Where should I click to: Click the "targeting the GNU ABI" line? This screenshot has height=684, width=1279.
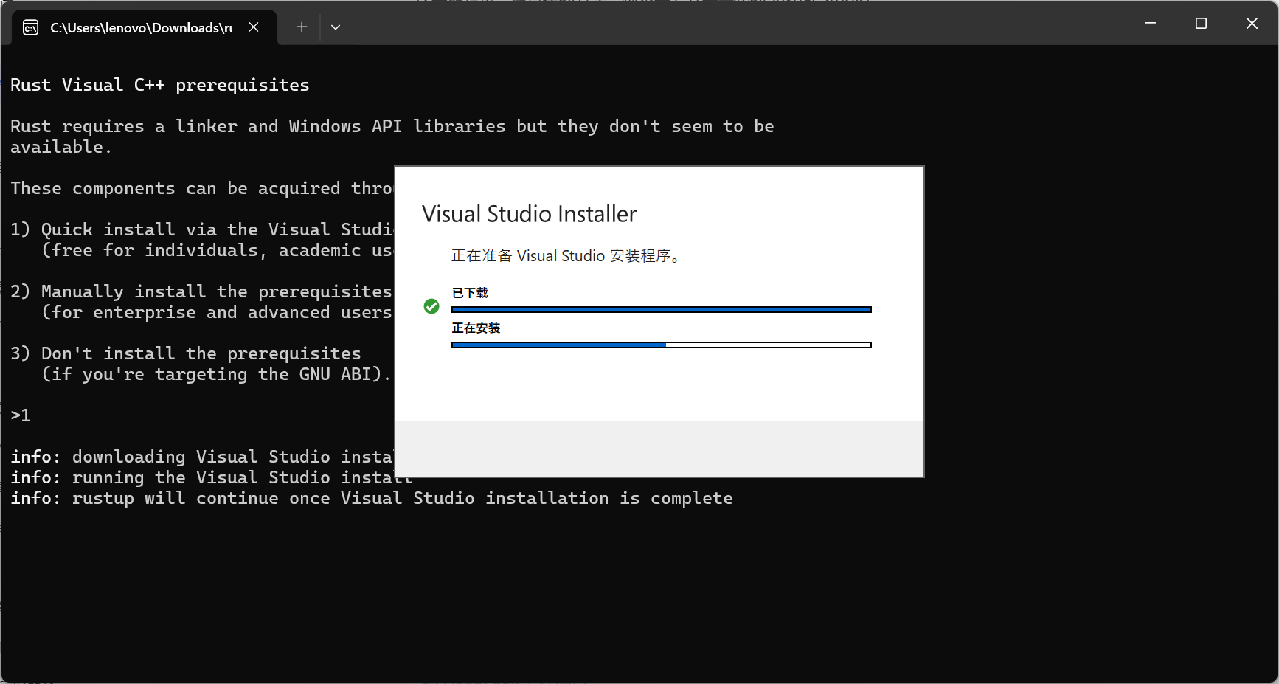pyautogui.click(x=216, y=374)
